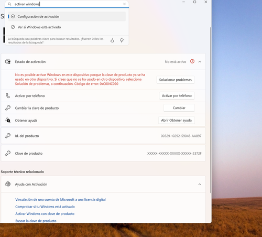Click the Solucionar problemas button
This screenshot has height=237, width=262.
point(176,80)
